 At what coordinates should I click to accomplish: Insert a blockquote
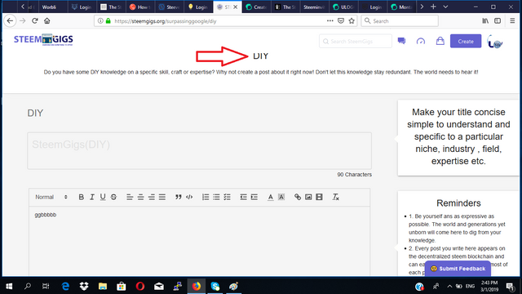pos(179,197)
